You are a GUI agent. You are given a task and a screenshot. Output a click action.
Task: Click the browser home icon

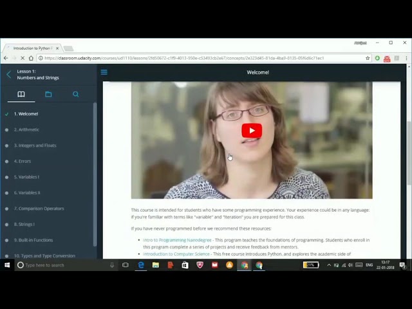click(x=31, y=58)
